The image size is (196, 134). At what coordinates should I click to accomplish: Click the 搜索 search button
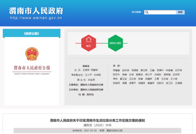coord(180,12)
